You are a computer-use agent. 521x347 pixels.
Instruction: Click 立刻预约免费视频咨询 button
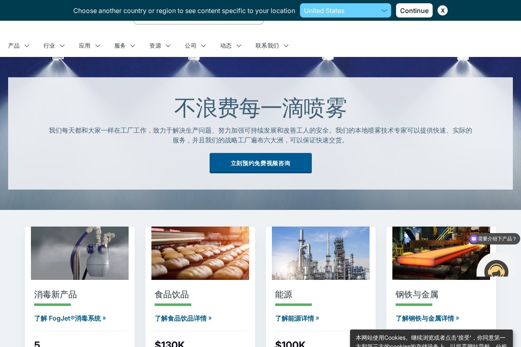click(260, 163)
